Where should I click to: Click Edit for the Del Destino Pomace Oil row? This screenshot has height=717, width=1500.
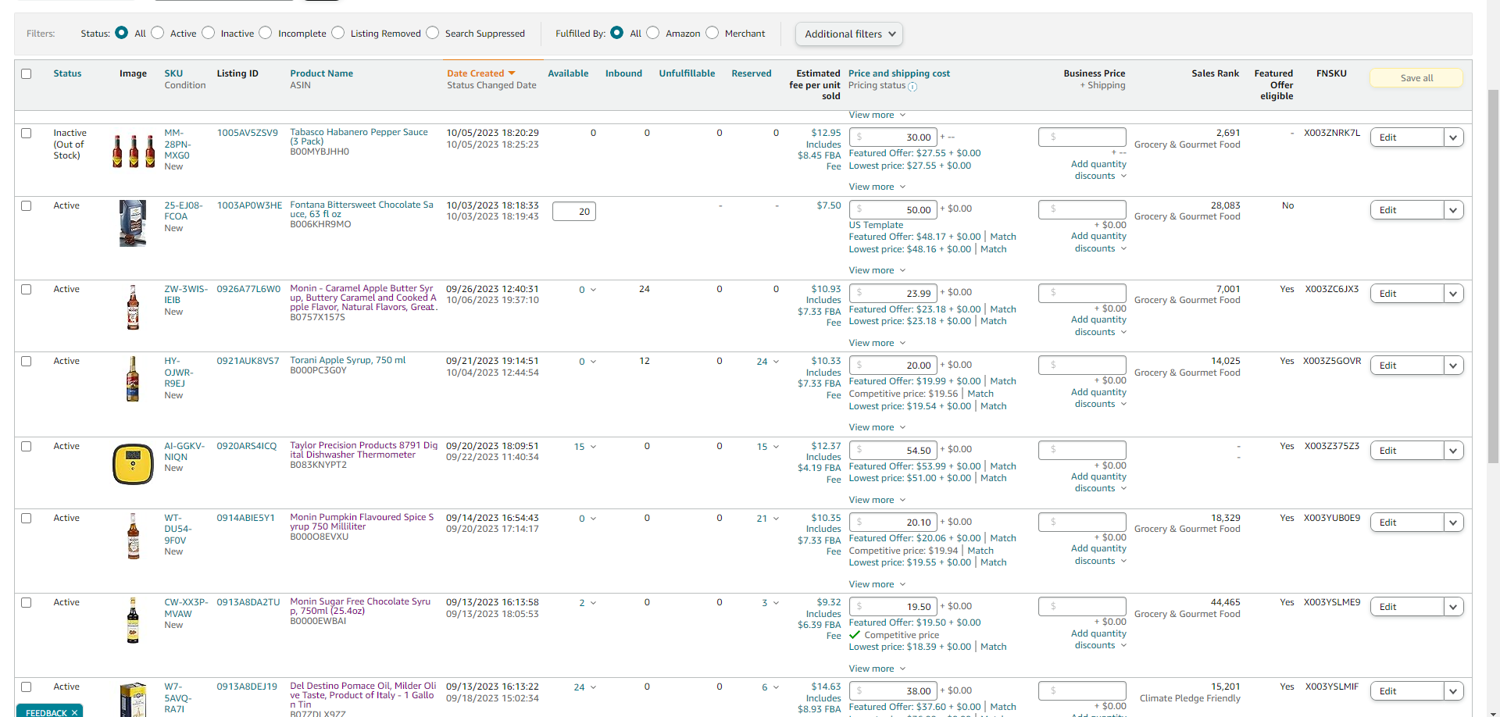click(x=1407, y=691)
